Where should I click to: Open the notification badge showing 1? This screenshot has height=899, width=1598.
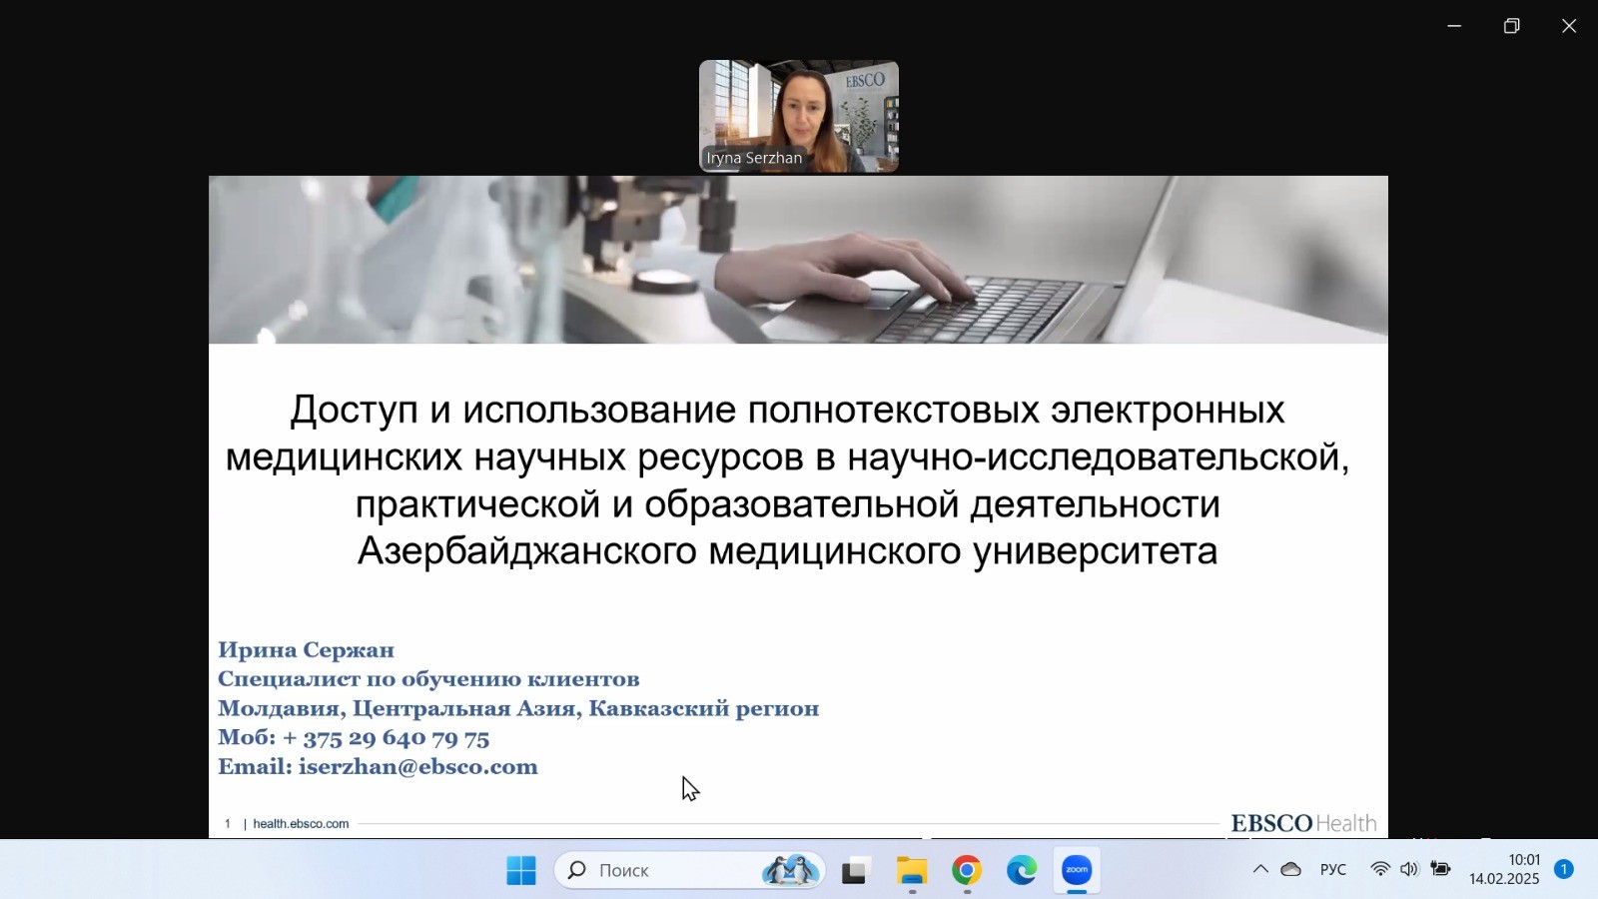[x=1564, y=870]
